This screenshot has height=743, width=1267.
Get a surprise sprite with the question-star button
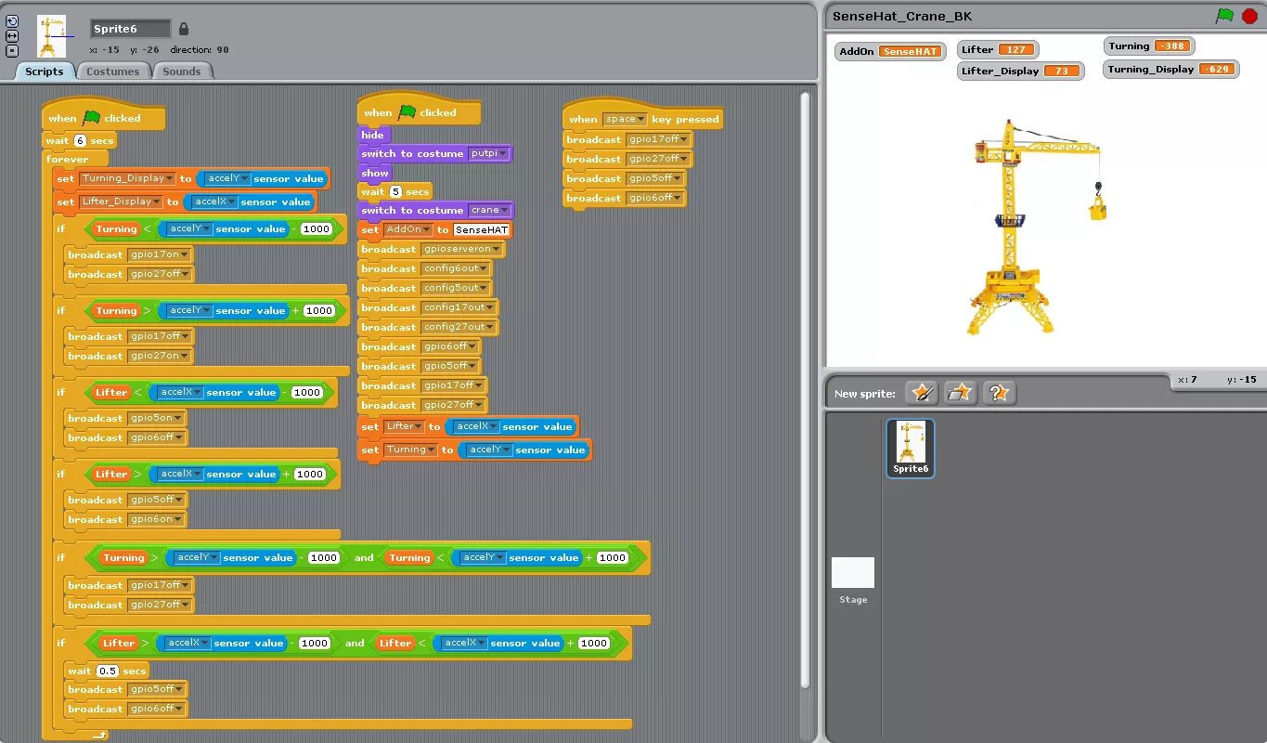click(x=1000, y=393)
